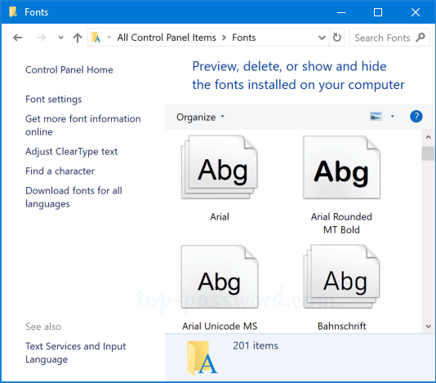Open Adjust ClearType text link
Viewport: 436px width, 383px height.
point(72,152)
